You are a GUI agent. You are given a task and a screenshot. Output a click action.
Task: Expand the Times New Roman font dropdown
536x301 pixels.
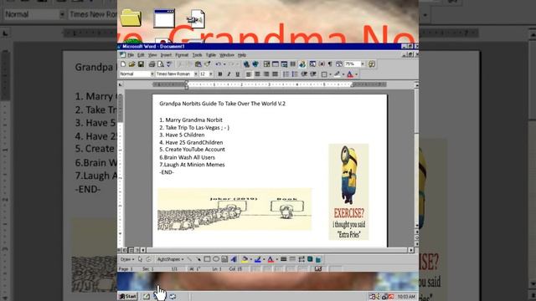[196, 74]
